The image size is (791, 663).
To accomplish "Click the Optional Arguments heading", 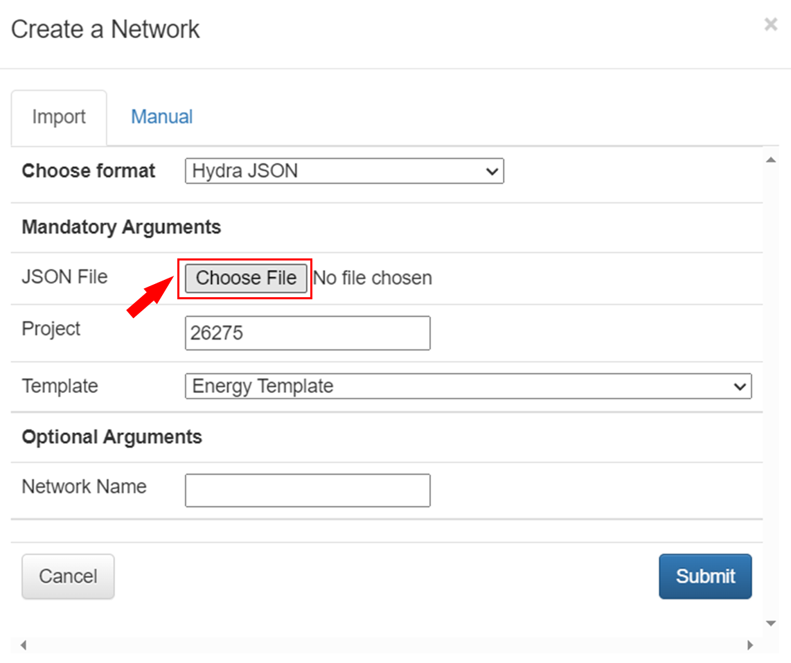I will 112,437.
